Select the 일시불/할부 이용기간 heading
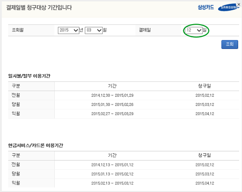This screenshot has height=192, width=242. [x=29, y=76]
